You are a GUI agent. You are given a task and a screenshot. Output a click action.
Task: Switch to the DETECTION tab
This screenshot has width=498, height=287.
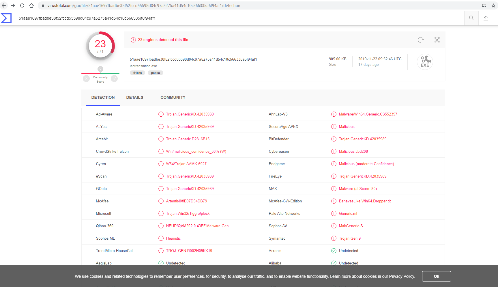coord(103,97)
